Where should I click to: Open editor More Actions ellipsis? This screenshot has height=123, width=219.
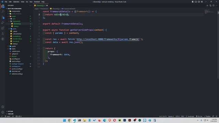[216, 5]
